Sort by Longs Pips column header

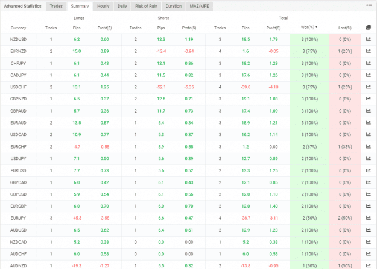click(77, 28)
